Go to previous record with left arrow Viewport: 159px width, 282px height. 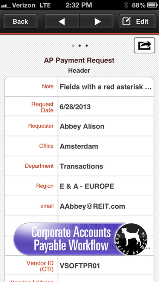[x=62, y=21]
